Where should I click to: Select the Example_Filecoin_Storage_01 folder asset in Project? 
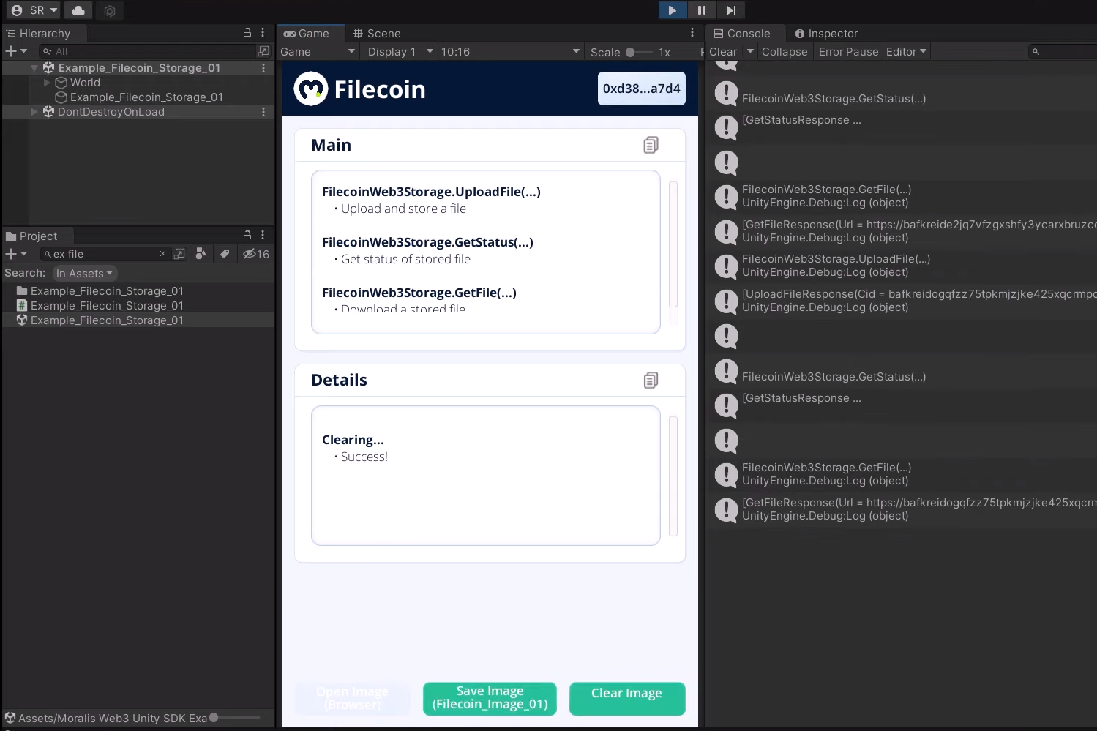(x=100, y=291)
